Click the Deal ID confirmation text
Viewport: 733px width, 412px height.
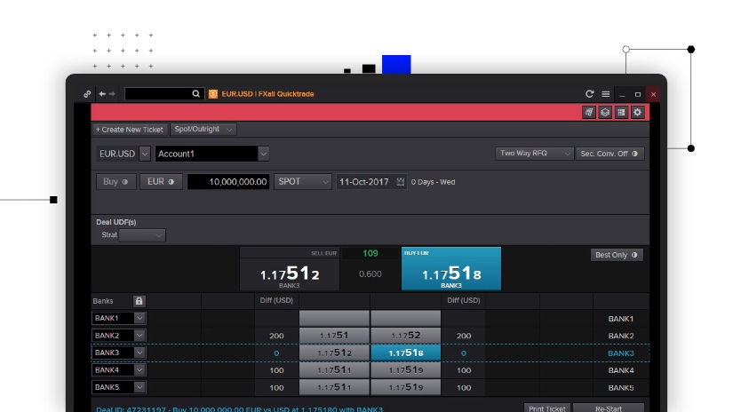coord(239,409)
